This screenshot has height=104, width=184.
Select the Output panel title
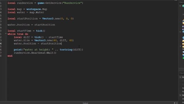point(85,103)
